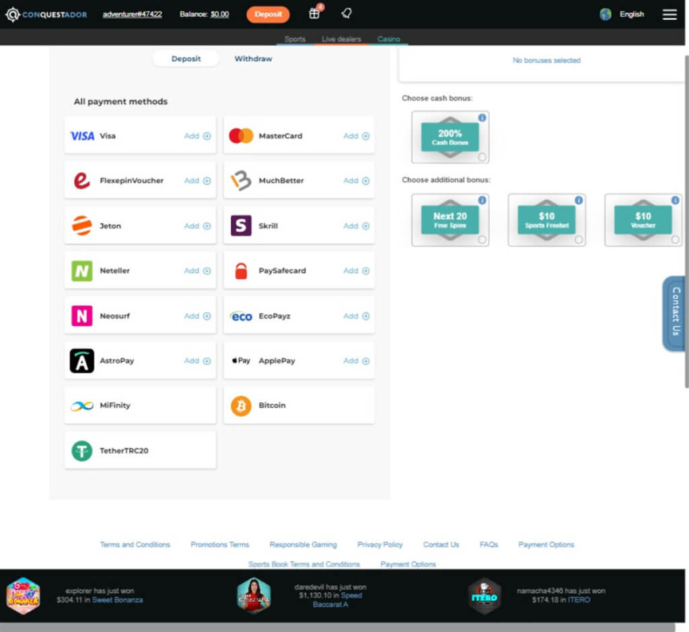Switch to the Casino tab

pyautogui.click(x=388, y=39)
